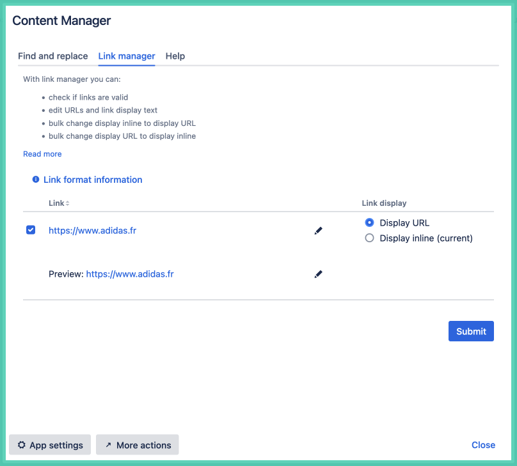
Task: Click the gear icon for App settings
Action: [x=22, y=445]
